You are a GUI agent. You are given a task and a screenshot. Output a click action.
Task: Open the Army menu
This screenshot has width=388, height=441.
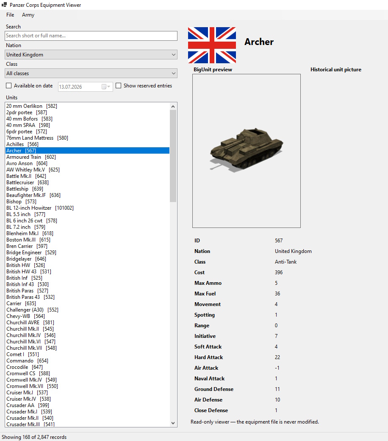(28, 15)
